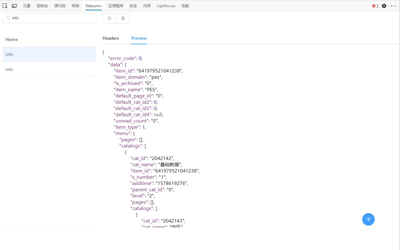Click the filter input containing info
The width and height of the screenshot is (400, 250).
[x=49, y=18]
